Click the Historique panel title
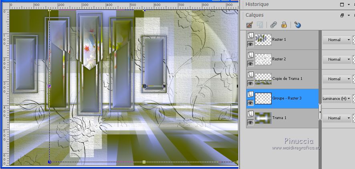The image size is (355, 169). [257, 4]
